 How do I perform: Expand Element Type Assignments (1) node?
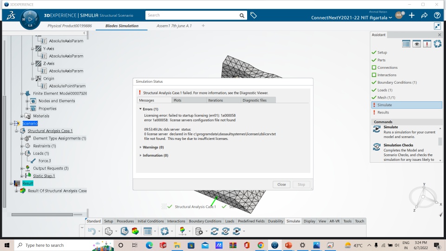point(22,139)
